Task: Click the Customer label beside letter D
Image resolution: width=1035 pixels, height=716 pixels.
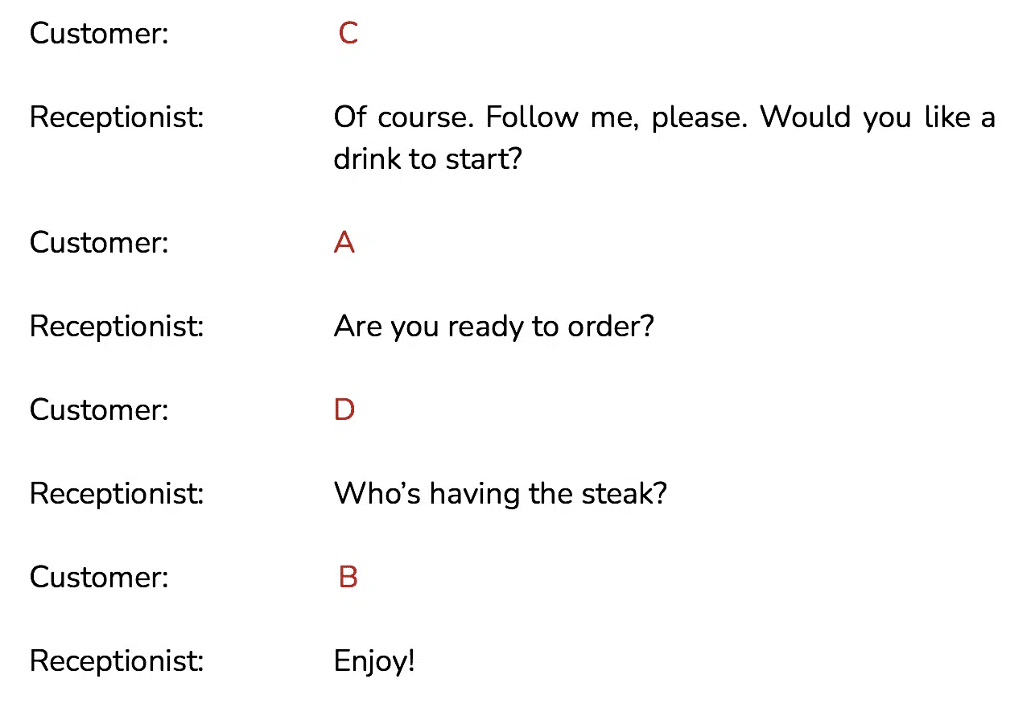Action: 99,410
